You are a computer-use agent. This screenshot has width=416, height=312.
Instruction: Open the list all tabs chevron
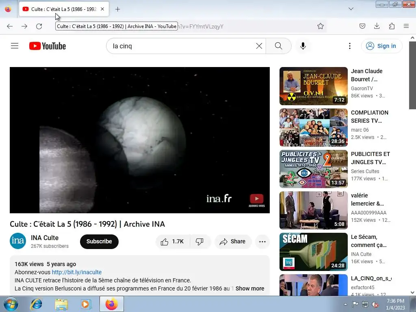point(351,9)
